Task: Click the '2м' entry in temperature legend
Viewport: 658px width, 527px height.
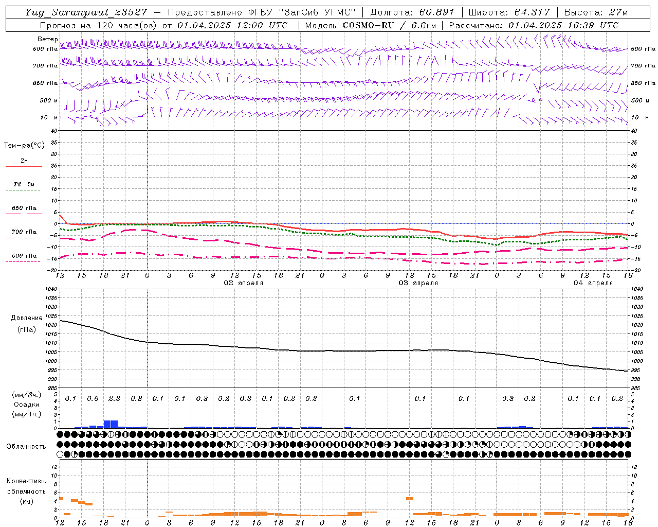Action: point(24,161)
